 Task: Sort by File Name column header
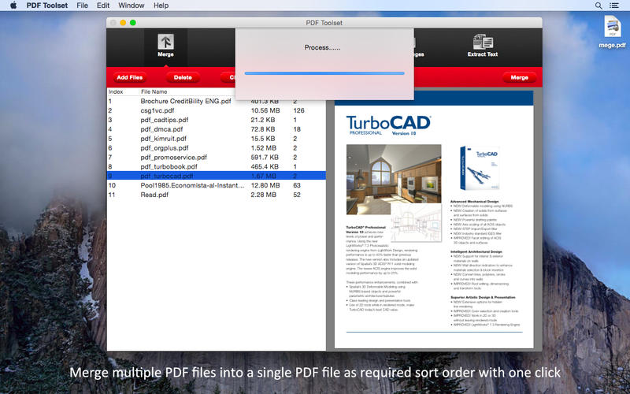click(154, 91)
